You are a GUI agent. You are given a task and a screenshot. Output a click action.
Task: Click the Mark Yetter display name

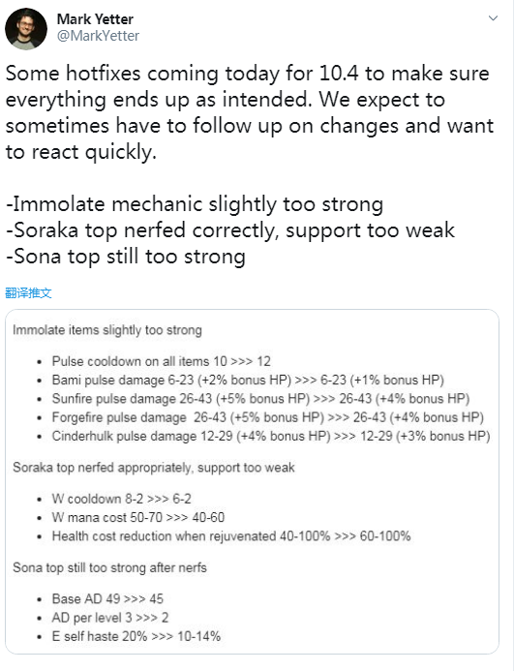[x=95, y=19]
